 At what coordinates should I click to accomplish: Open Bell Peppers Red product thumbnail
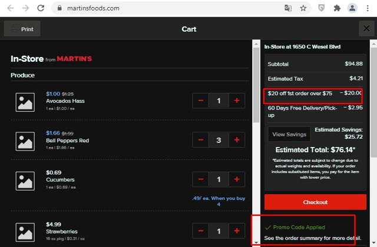[x=25, y=141]
